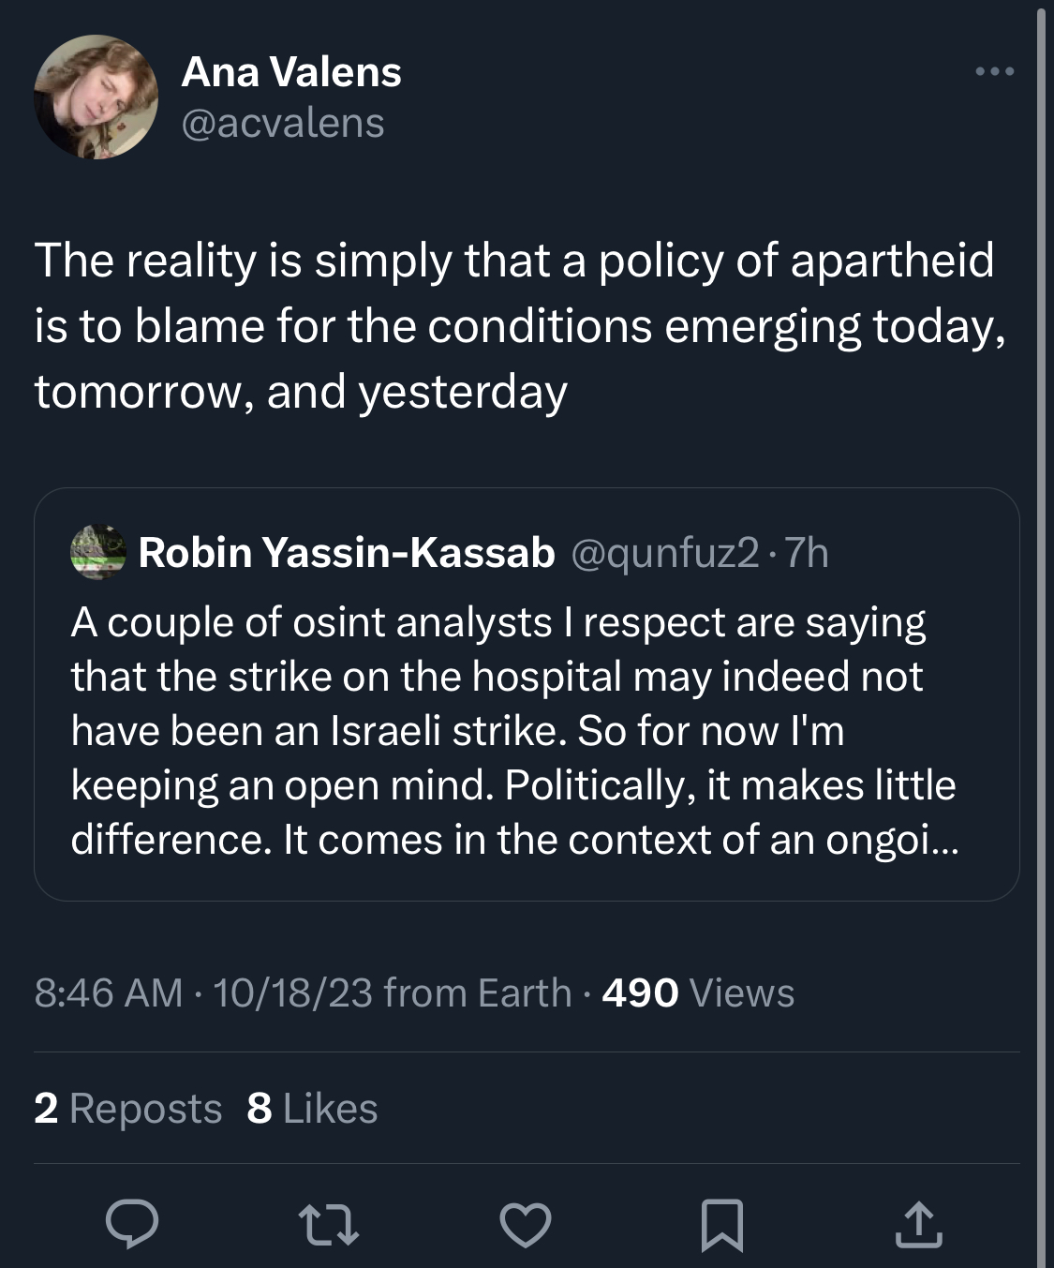Open the @acvalens handle link
Viewport: 1054px width, 1268px height.
pyautogui.click(x=283, y=123)
